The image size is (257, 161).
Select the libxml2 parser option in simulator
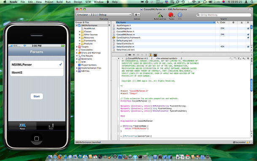point(37,72)
